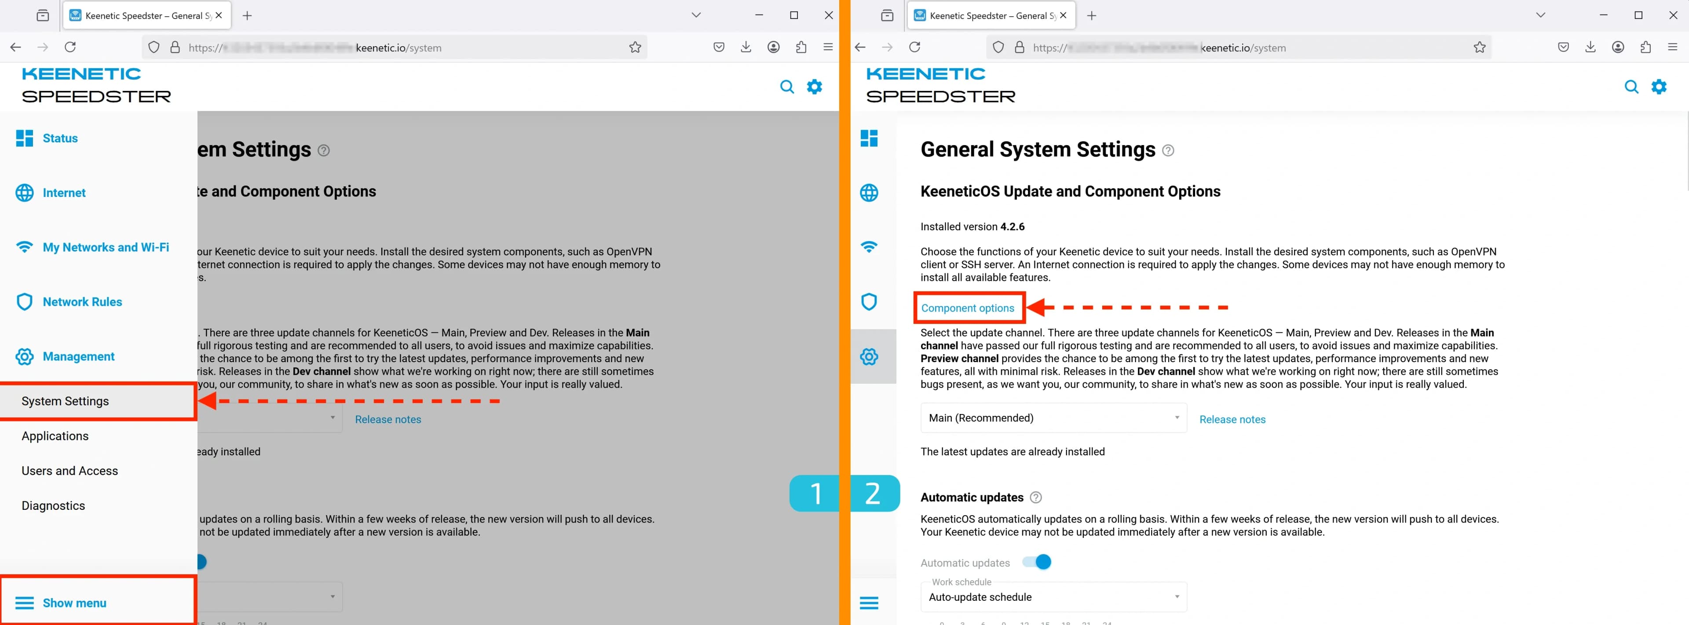The height and width of the screenshot is (625, 1689).
Task: Open the Auto-update schedule dropdown
Action: 1053,597
